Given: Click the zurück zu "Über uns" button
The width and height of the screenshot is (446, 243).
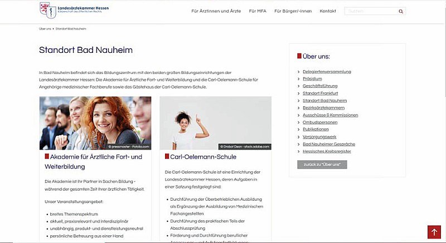Looking at the screenshot, I should coord(322,165).
